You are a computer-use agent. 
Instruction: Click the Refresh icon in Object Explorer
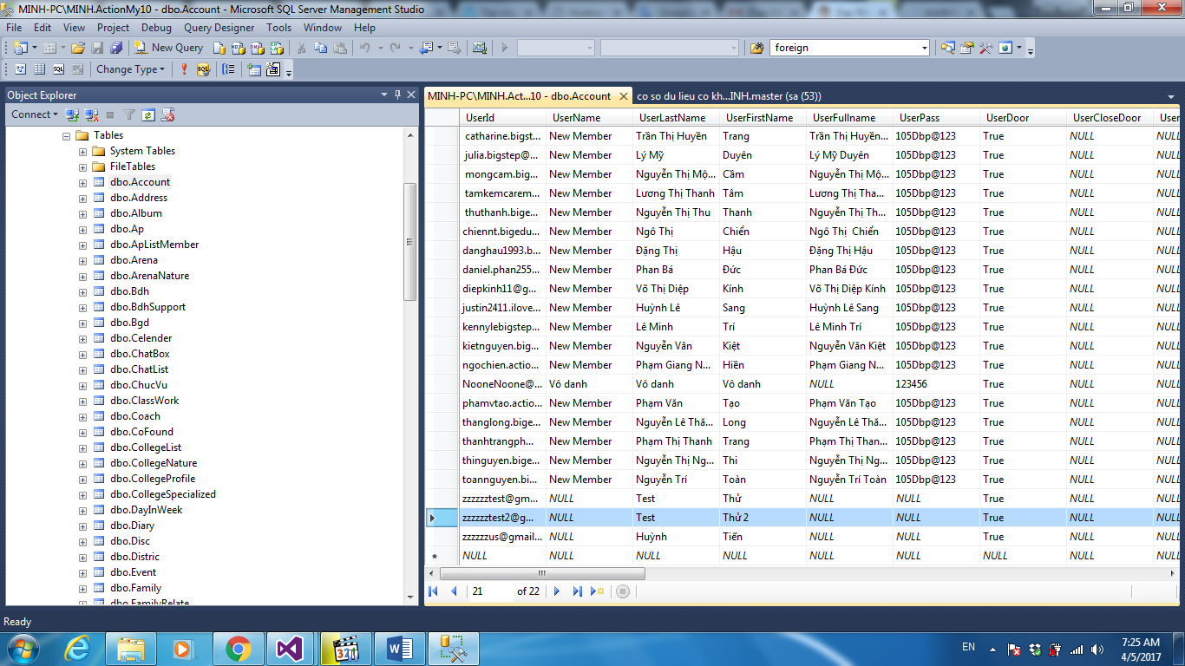click(148, 114)
